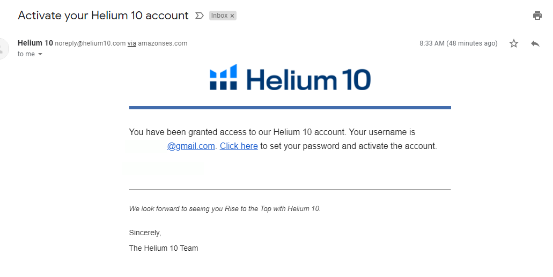Expand recipient details arrow next to "to me"
The width and height of the screenshot is (553, 277).
pyautogui.click(x=40, y=54)
